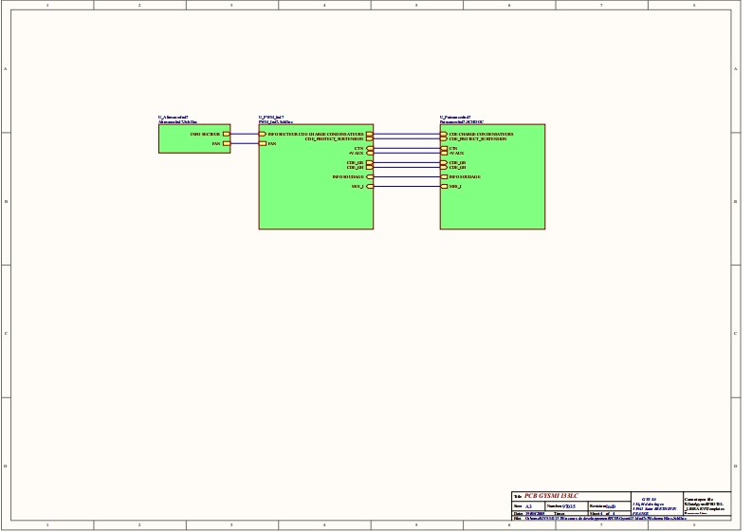This screenshot has height=532, width=752.
Task: Click the Revision field in the title block
Action: [x=607, y=506]
